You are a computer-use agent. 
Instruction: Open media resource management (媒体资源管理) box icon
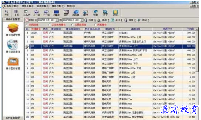coord(13,28)
